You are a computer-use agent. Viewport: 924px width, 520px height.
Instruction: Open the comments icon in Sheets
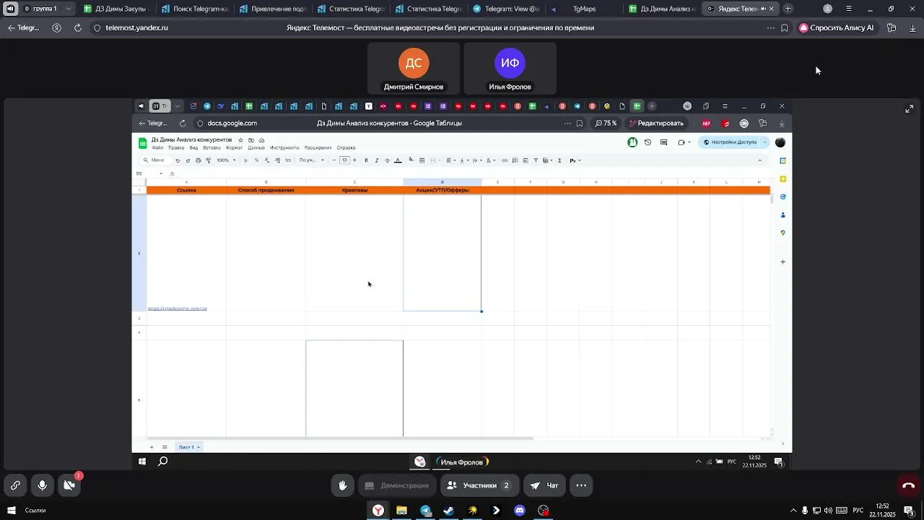click(663, 142)
